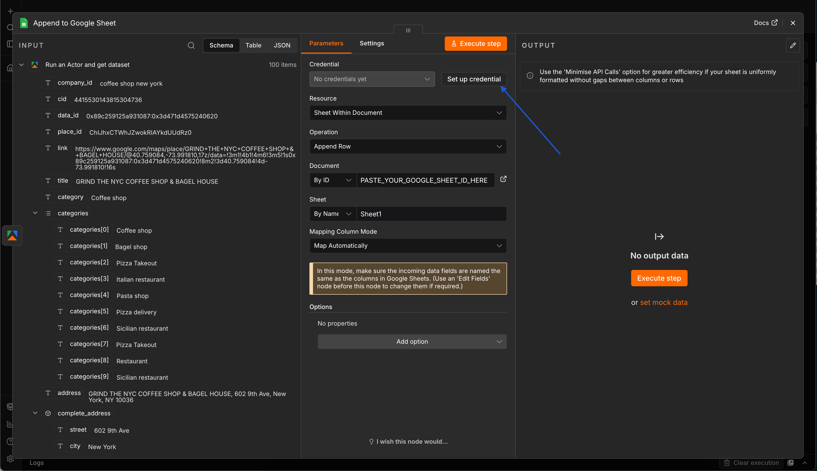Click Execute step in the Output panel
817x471 pixels.
click(x=659, y=278)
